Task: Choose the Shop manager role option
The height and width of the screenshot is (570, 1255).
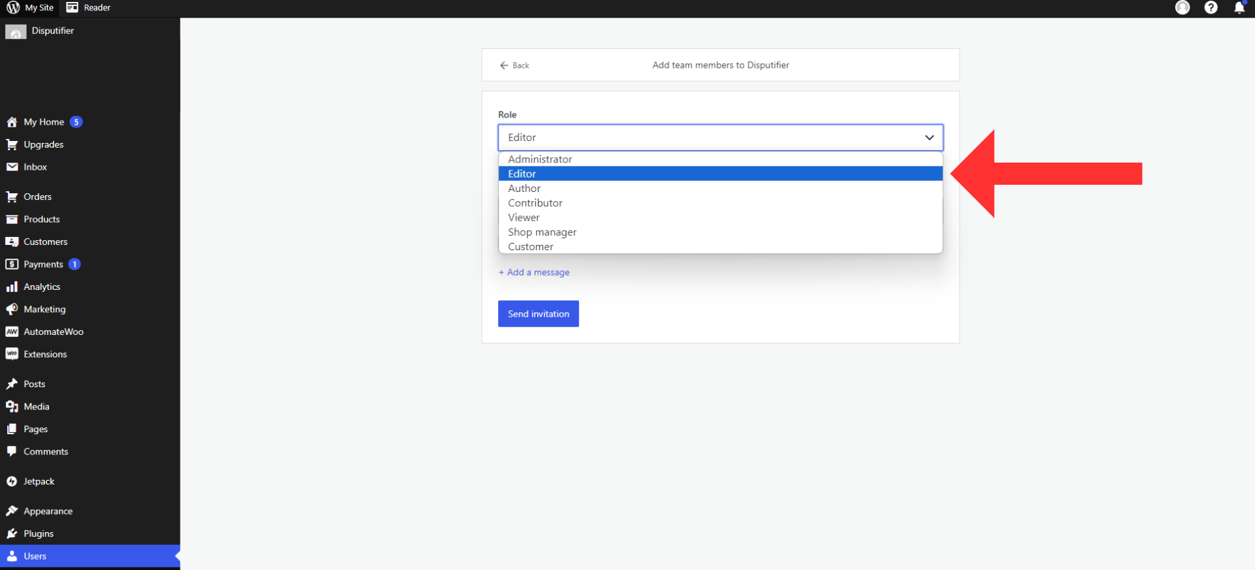Action: (542, 232)
